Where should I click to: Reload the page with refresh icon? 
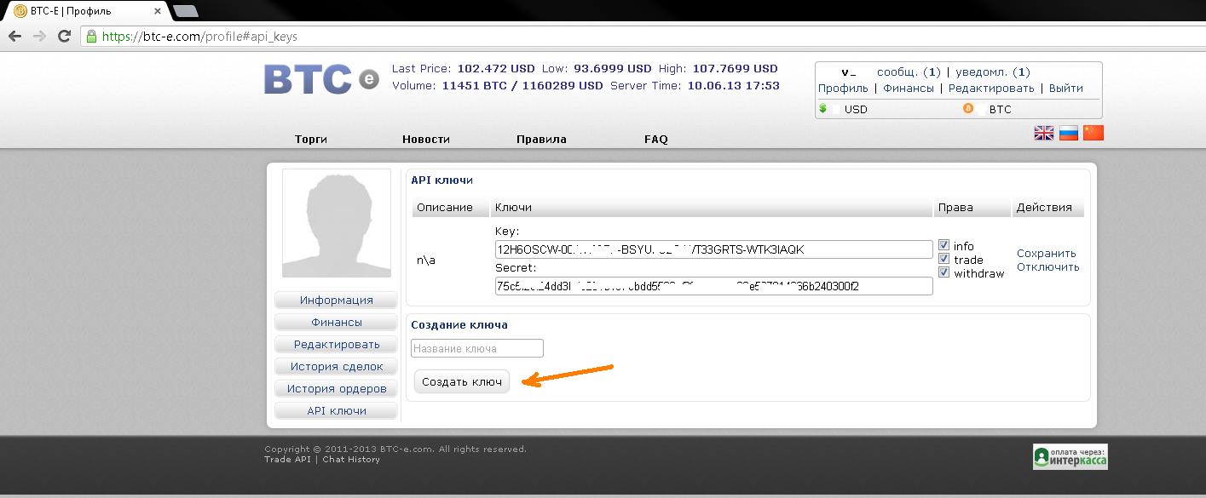[64, 37]
